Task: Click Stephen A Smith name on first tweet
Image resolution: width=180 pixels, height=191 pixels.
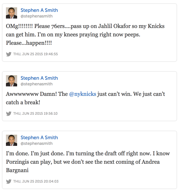Action: (x=39, y=10)
